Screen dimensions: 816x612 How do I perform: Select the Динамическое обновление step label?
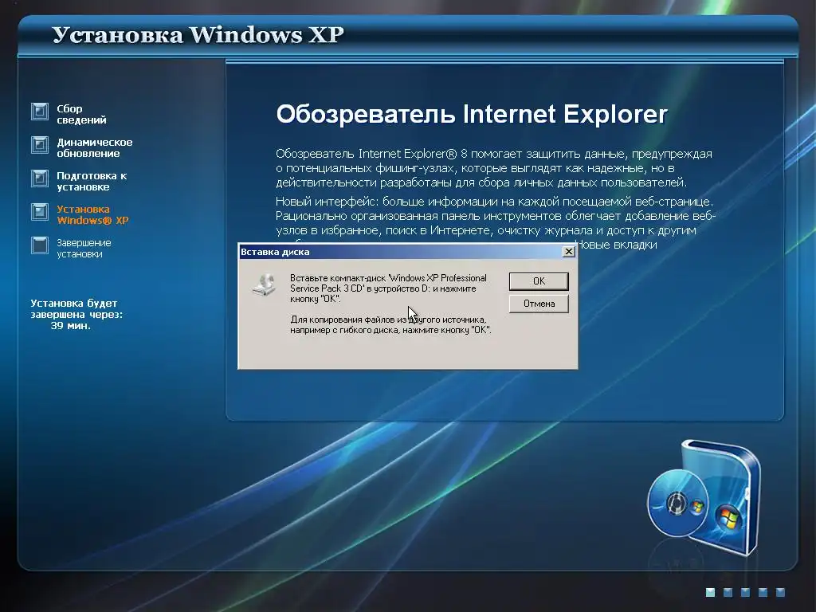pyautogui.click(x=94, y=147)
